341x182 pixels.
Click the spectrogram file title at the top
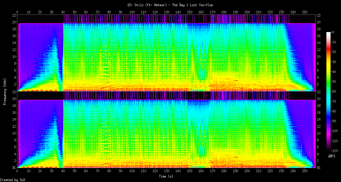pos(170,5)
